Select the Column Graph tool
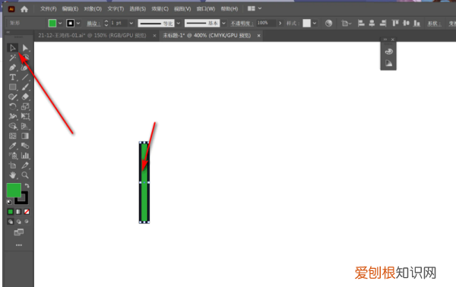 pos(25,156)
